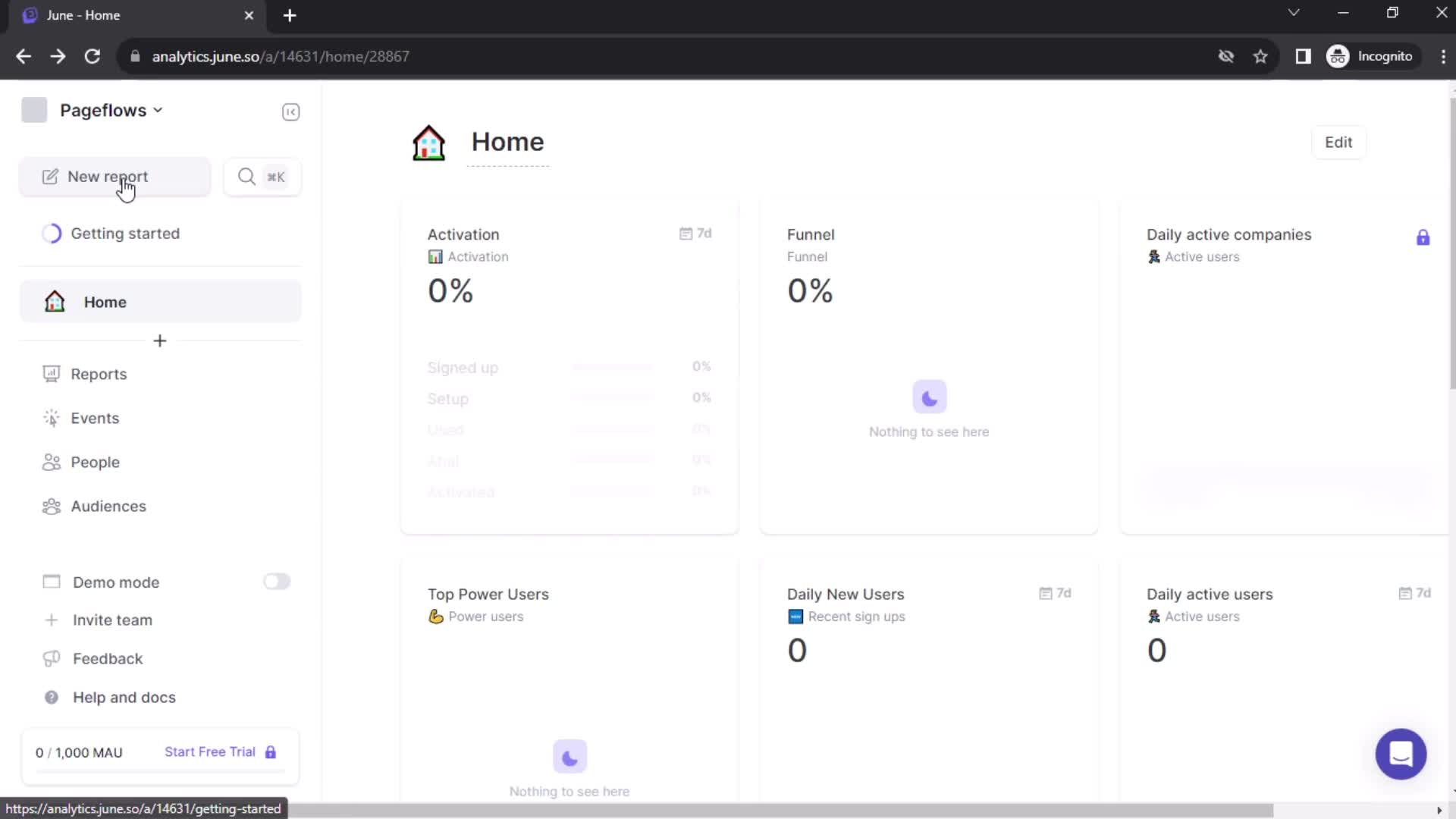Viewport: 1456px width, 819px height.
Task: Click the Home menu item in sidebar
Action: click(x=105, y=302)
